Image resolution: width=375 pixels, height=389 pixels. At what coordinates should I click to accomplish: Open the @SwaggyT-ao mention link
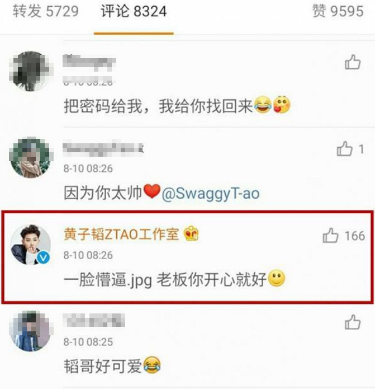(210, 193)
